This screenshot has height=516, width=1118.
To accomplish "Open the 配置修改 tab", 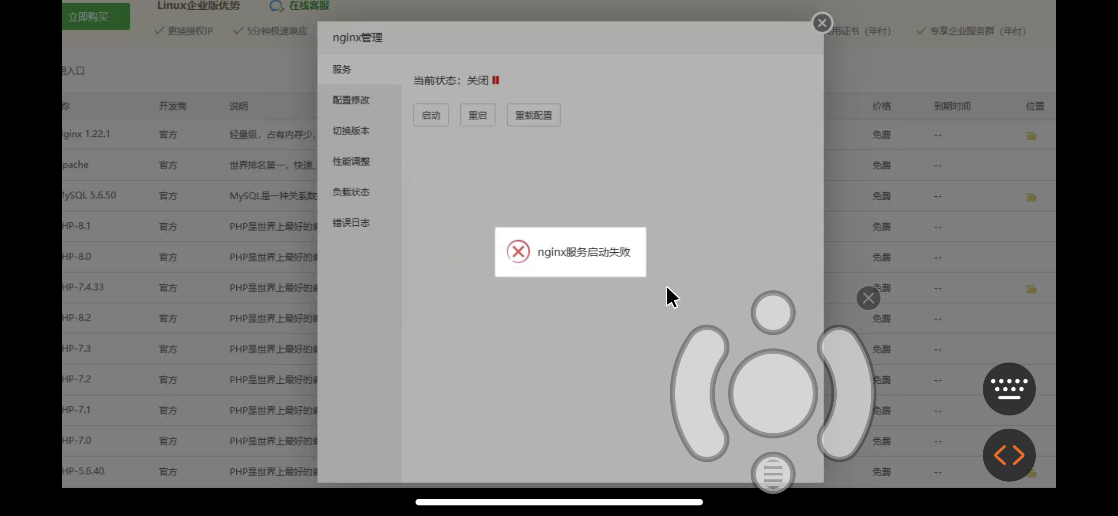I will coord(359,100).
